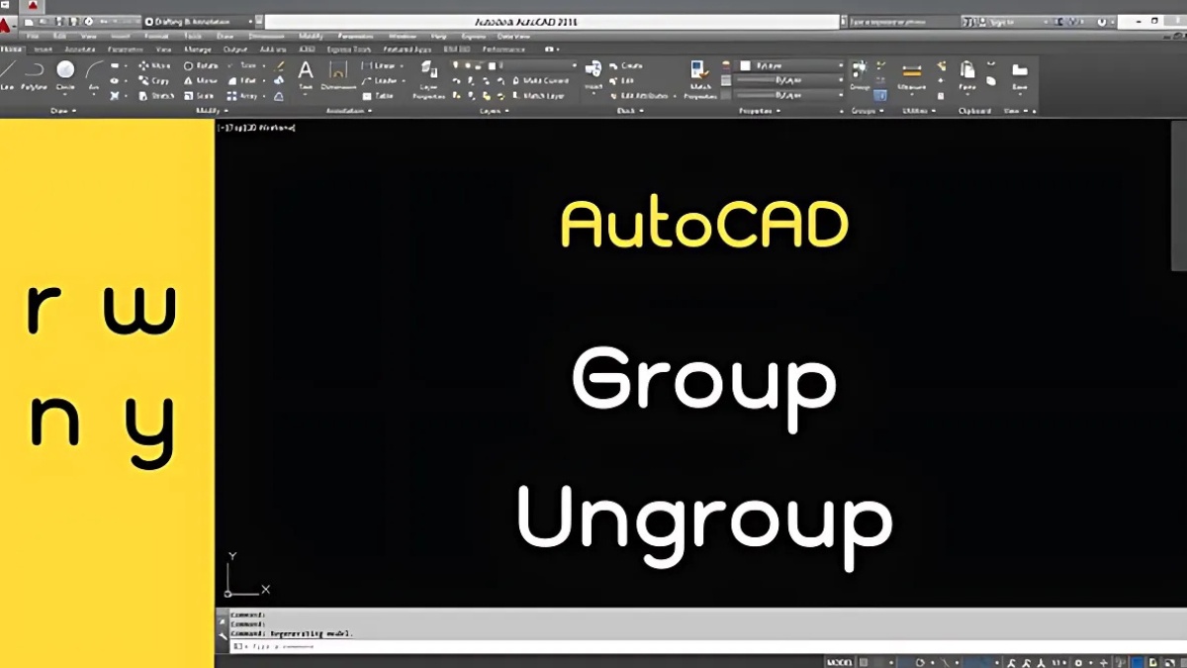The width and height of the screenshot is (1187, 668).
Task: Select the Dimension tool
Action: coord(338,75)
